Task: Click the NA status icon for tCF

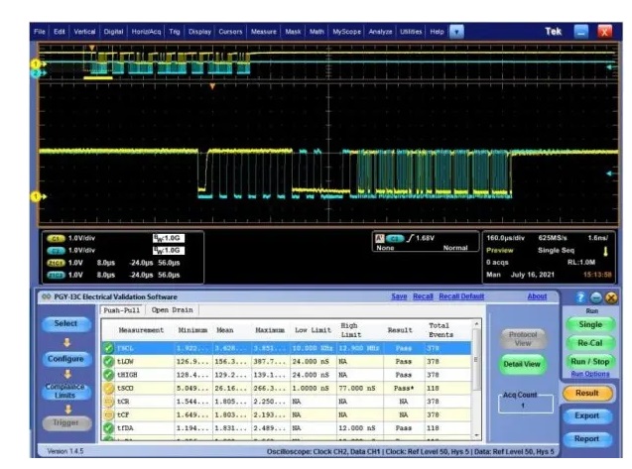Action: [x=108, y=414]
